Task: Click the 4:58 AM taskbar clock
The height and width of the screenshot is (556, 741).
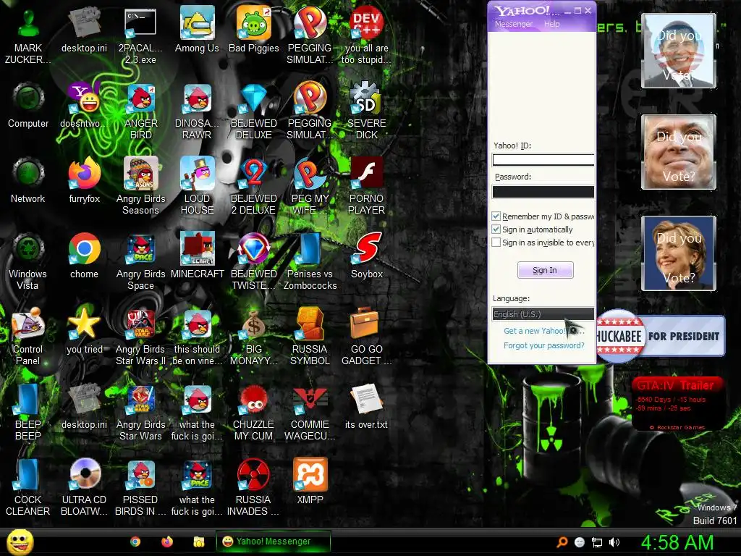Action: point(677,542)
